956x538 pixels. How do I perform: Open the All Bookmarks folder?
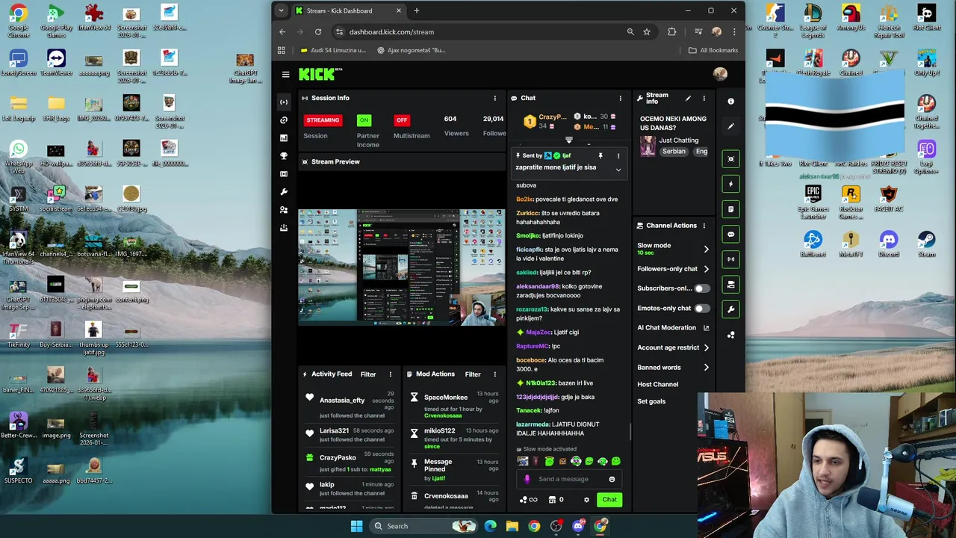[x=713, y=50]
